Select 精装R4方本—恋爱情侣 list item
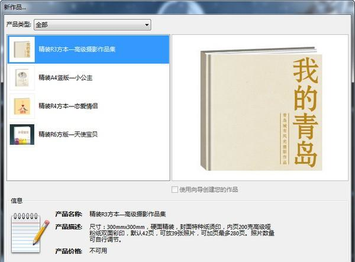Screen dimensions: 355x262 tap(88, 106)
